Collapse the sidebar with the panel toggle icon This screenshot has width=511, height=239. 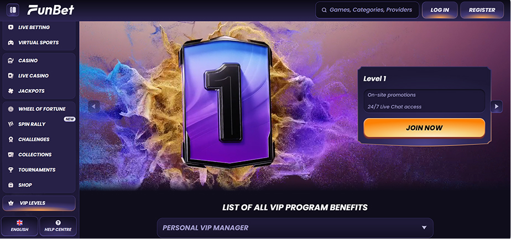[13, 10]
